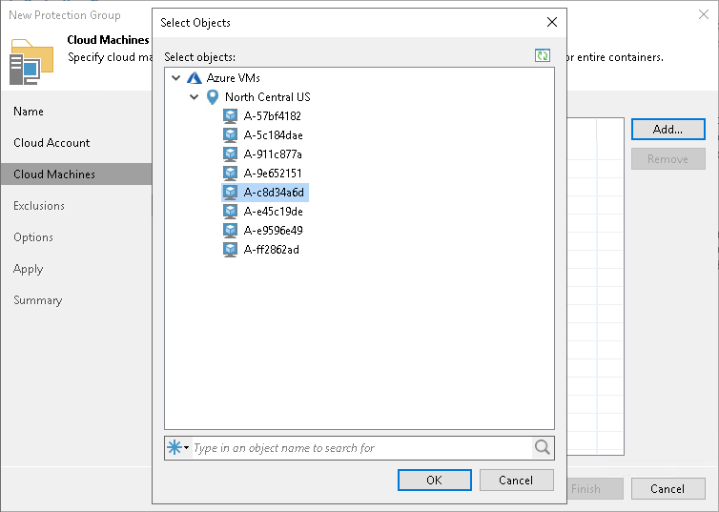Image resolution: width=719 pixels, height=512 pixels.
Task: Select VM A-e9596e49 in the tree
Action: click(274, 231)
